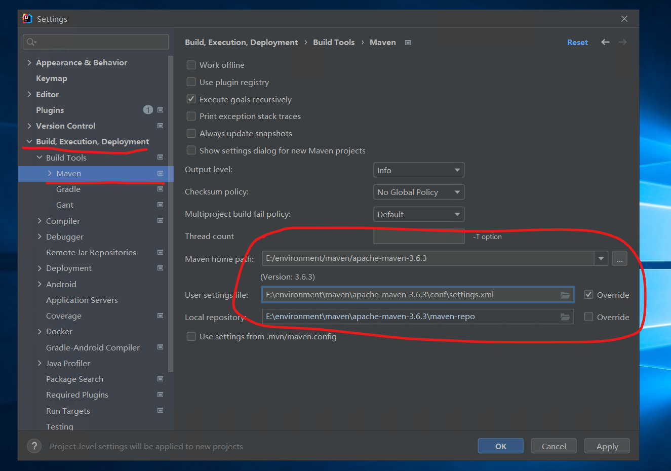
Task: Click the search magnifier icon in settings
Action: point(31,42)
